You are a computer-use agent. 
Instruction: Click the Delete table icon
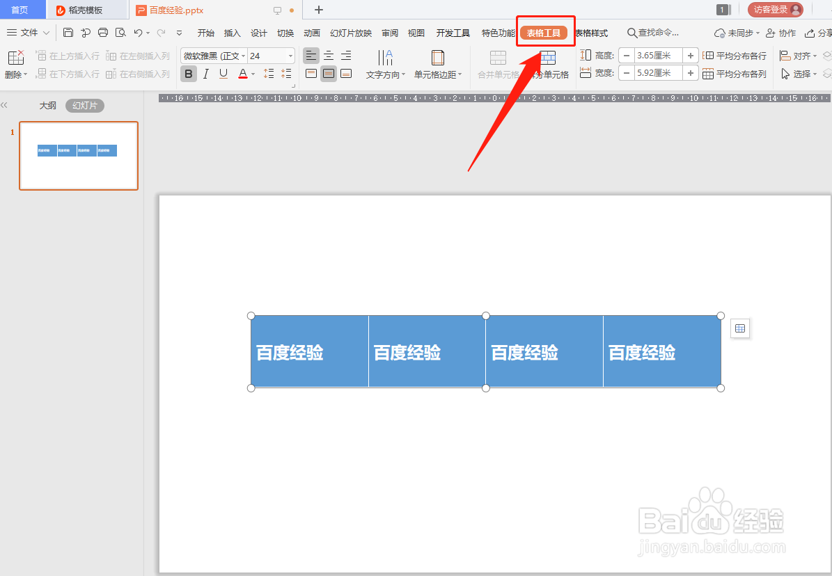click(x=16, y=57)
